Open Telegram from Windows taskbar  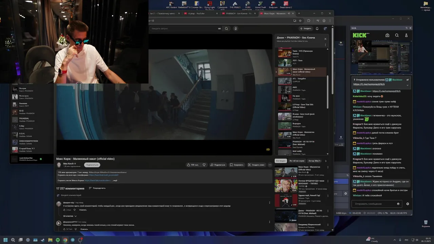click(73, 240)
